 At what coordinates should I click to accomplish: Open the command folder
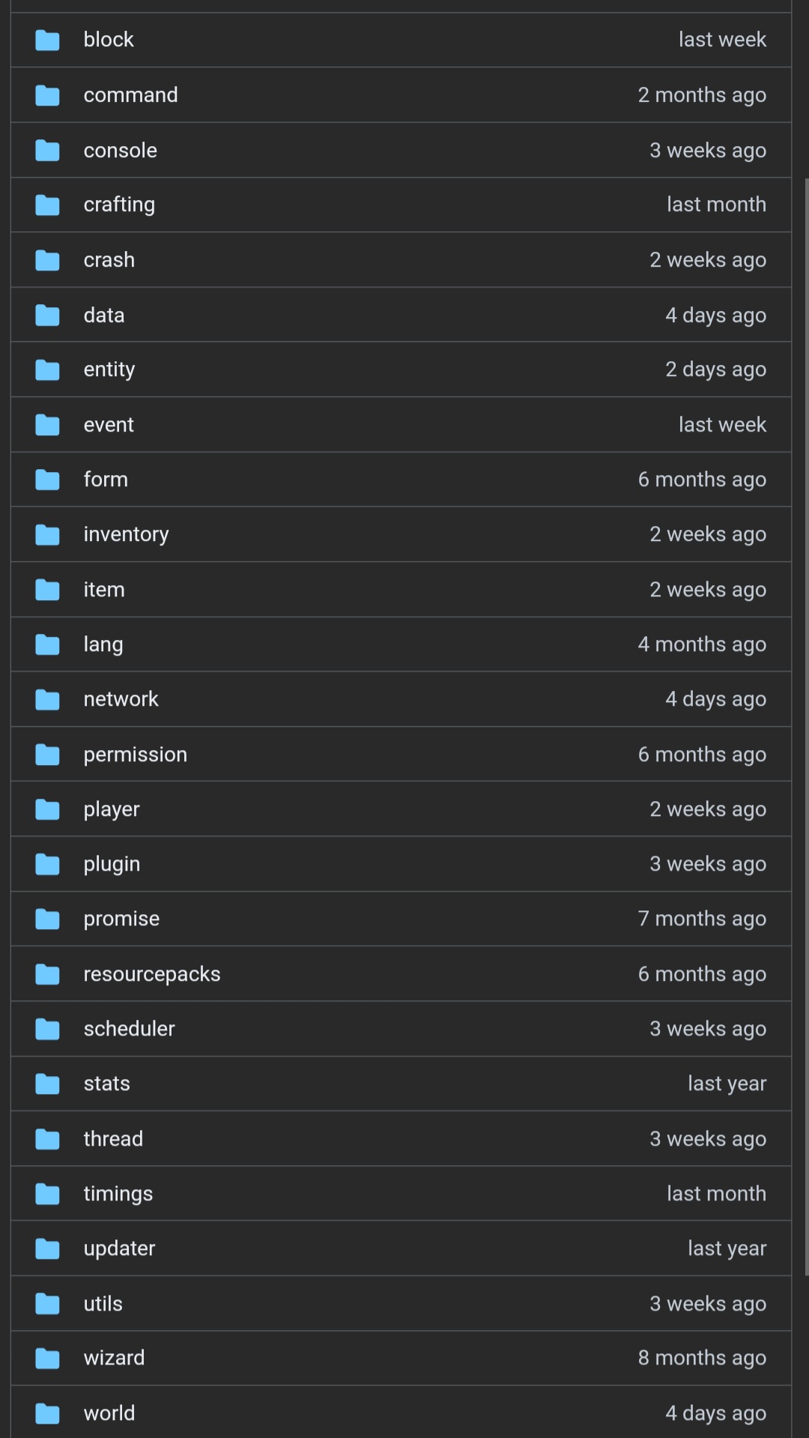pos(130,95)
